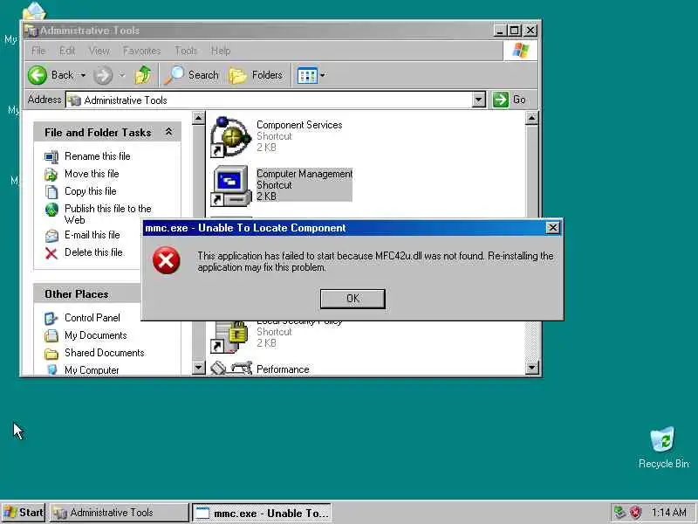Select the Component Services shortcut icon

pyautogui.click(x=230, y=137)
